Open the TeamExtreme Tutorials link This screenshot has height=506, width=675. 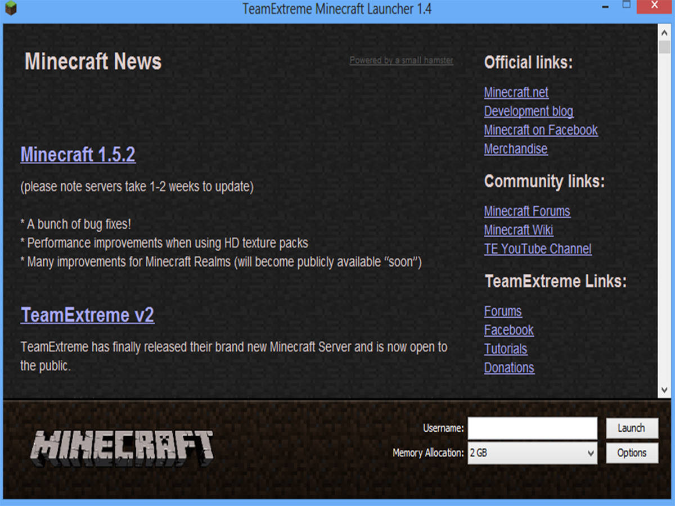505,349
